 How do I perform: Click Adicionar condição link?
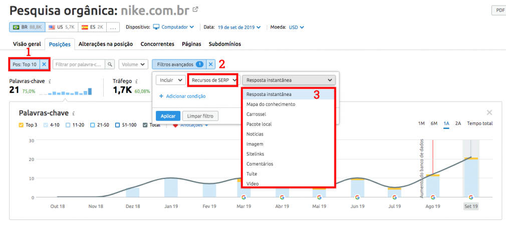[185, 96]
